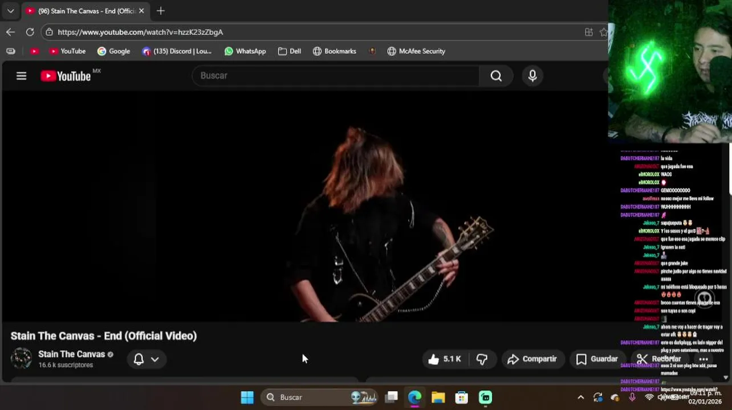View site info padlock icon

[x=49, y=32]
